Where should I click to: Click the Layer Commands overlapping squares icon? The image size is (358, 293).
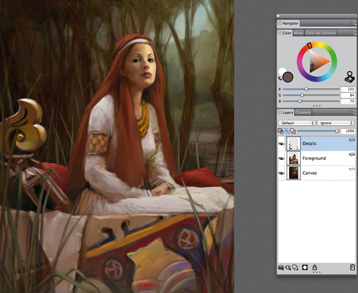click(295, 267)
